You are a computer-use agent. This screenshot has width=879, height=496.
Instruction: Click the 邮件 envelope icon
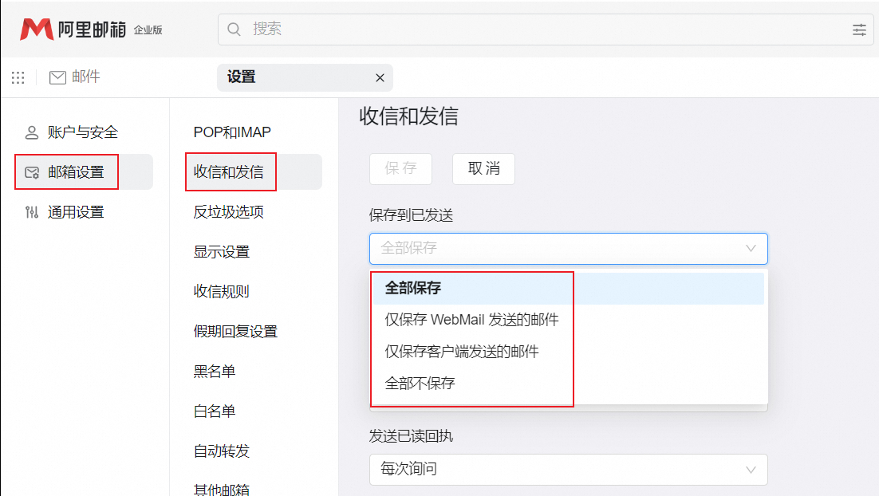pos(57,77)
